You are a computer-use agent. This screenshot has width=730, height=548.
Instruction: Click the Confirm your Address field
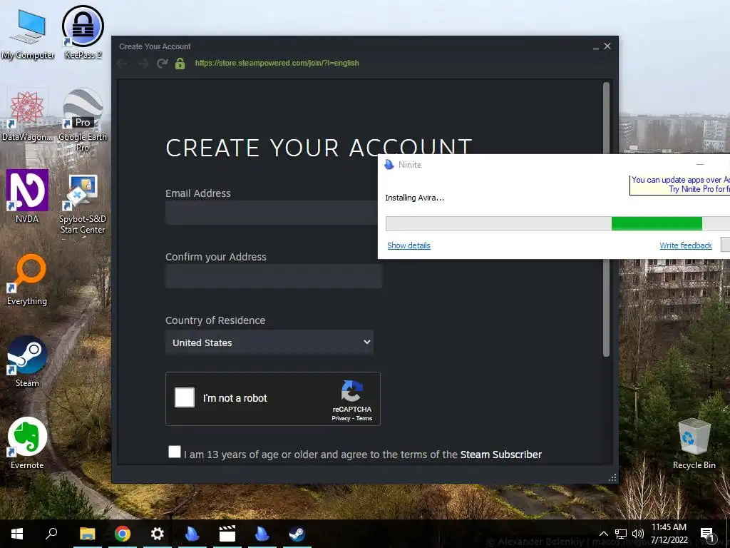274,276
